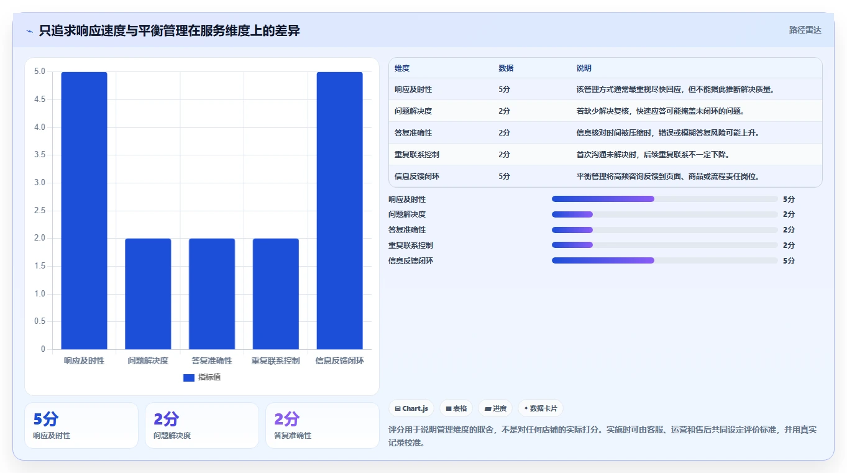Click the 进度 tag icon
The height and width of the screenshot is (473, 847).
coord(488,409)
